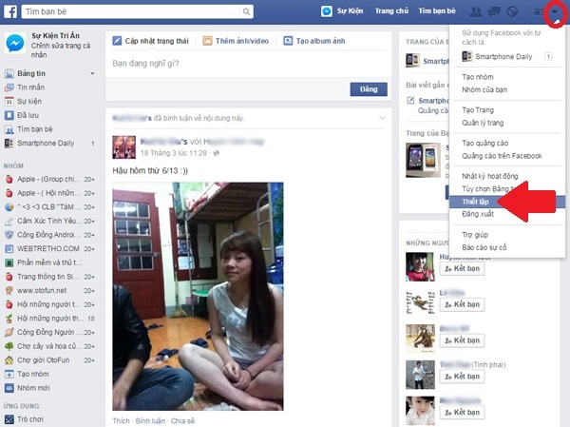The height and width of the screenshot is (427, 570).
Task: Click the Đã lưu bookmark icon
Action: (x=9, y=114)
